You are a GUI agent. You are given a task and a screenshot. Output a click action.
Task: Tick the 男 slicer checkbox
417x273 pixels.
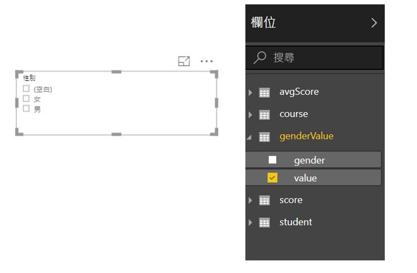tap(26, 108)
